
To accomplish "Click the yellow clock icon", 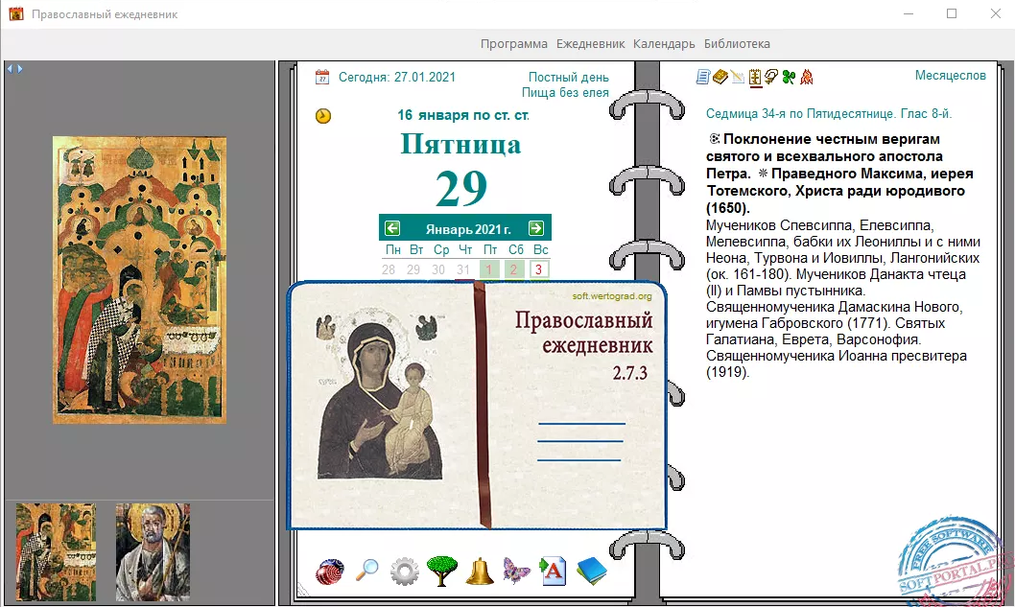I will point(323,116).
